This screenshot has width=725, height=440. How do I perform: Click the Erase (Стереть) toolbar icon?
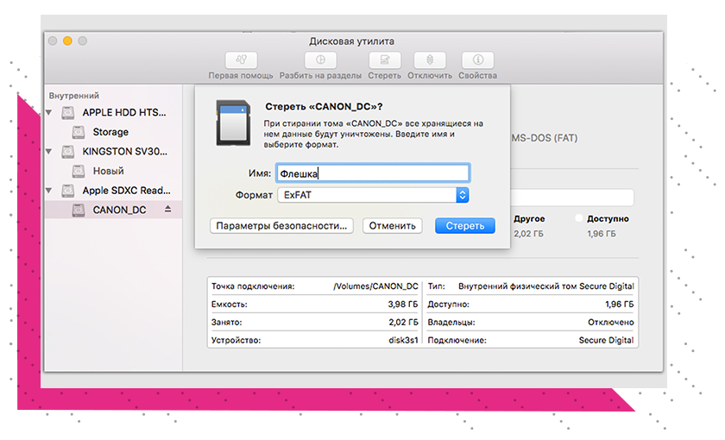click(384, 60)
